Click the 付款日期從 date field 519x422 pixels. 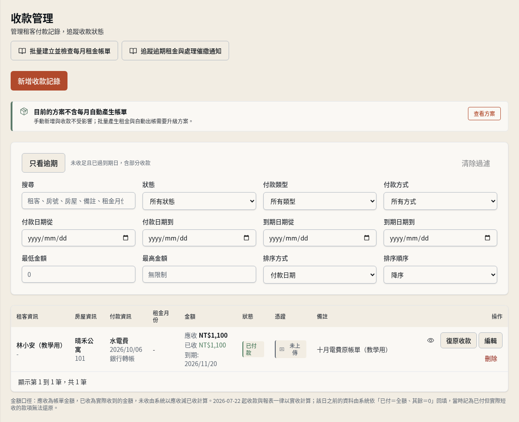point(79,238)
